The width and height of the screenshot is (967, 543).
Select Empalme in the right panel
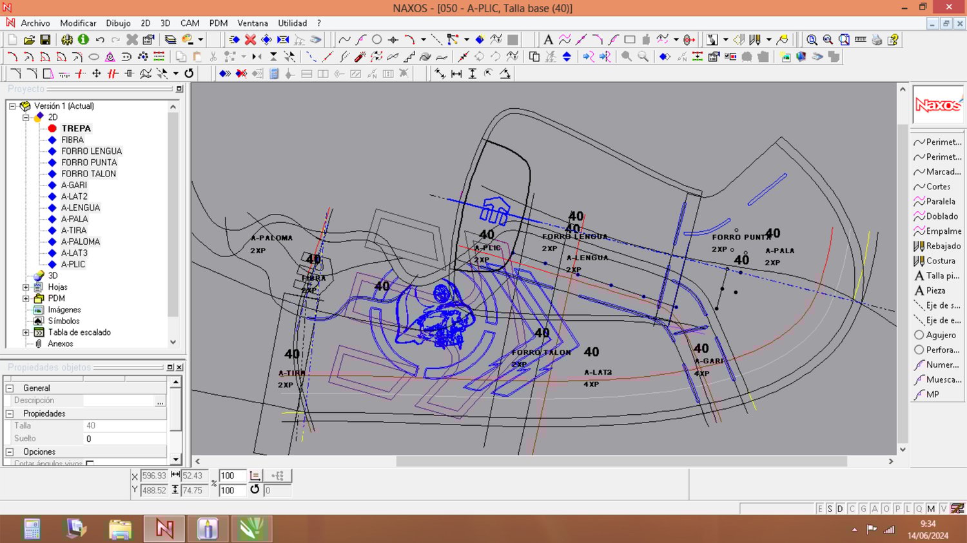click(937, 231)
